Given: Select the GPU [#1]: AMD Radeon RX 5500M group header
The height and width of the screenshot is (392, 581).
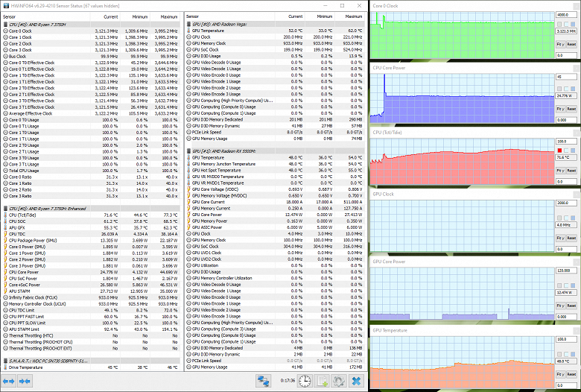Looking at the screenshot, I should (275, 151).
